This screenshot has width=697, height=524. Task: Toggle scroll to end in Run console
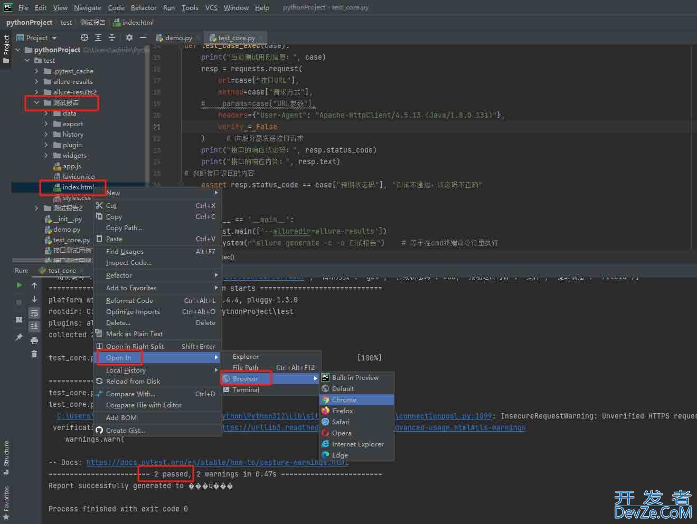point(34,327)
